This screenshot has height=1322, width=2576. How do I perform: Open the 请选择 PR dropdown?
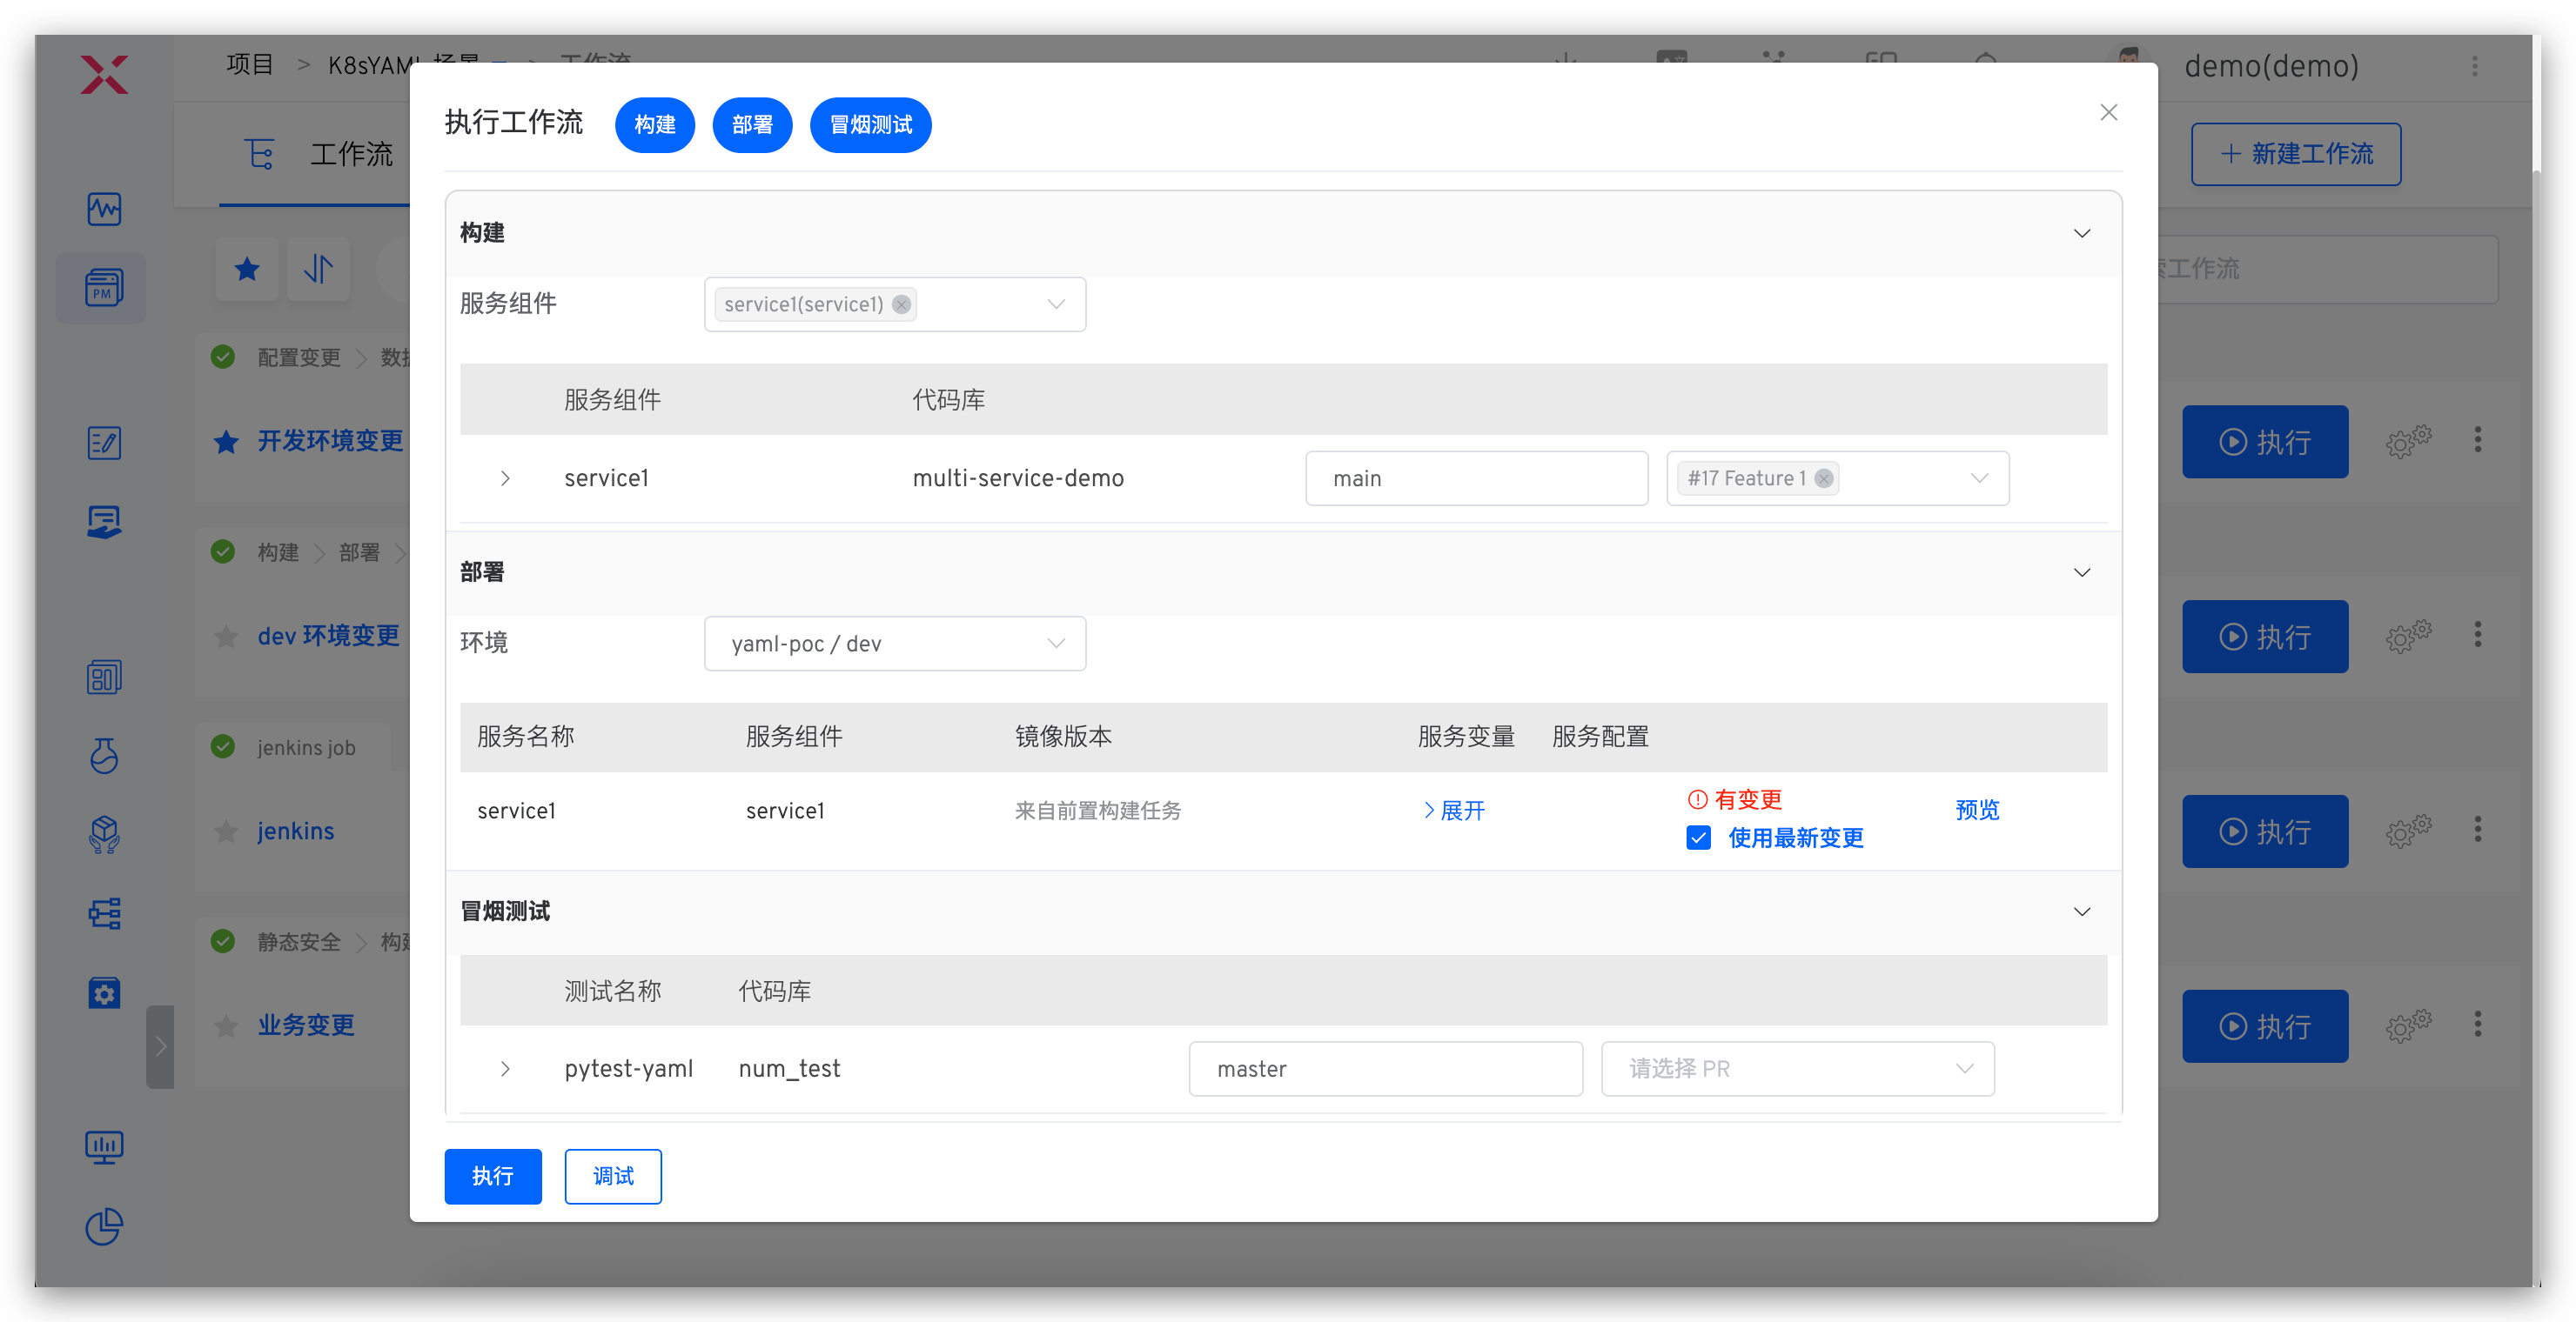pyautogui.click(x=1797, y=1069)
